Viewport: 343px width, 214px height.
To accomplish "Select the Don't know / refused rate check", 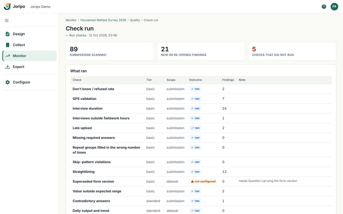I will coord(93,89).
